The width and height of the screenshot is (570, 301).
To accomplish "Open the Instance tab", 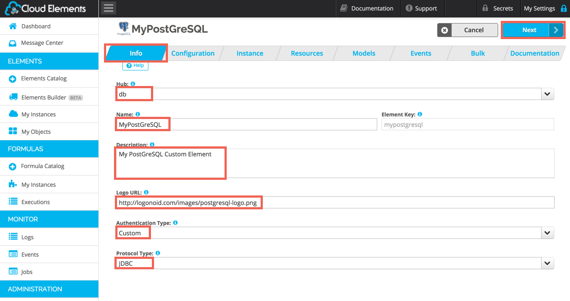I will [250, 53].
